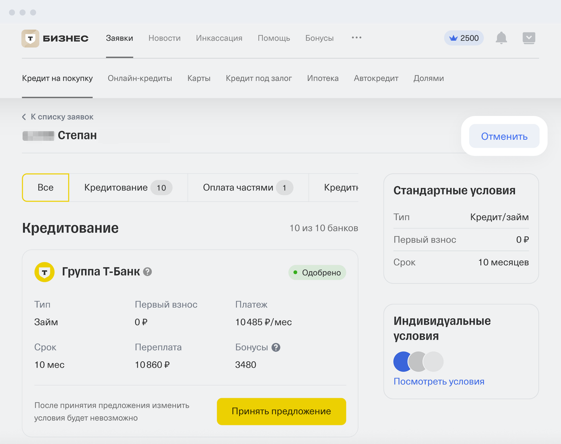This screenshot has width=561, height=444.
Task: Switch to the Онлайн-кредиты tab
Action: [140, 78]
